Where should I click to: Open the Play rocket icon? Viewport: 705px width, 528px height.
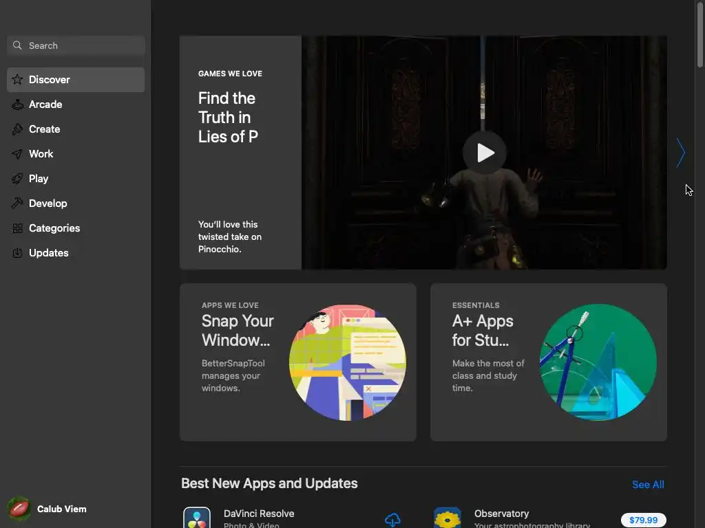click(x=17, y=179)
